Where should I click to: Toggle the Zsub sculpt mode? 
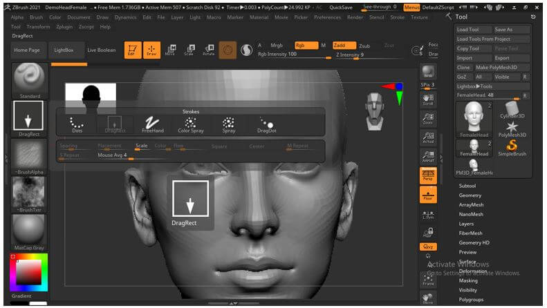point(364,46)
